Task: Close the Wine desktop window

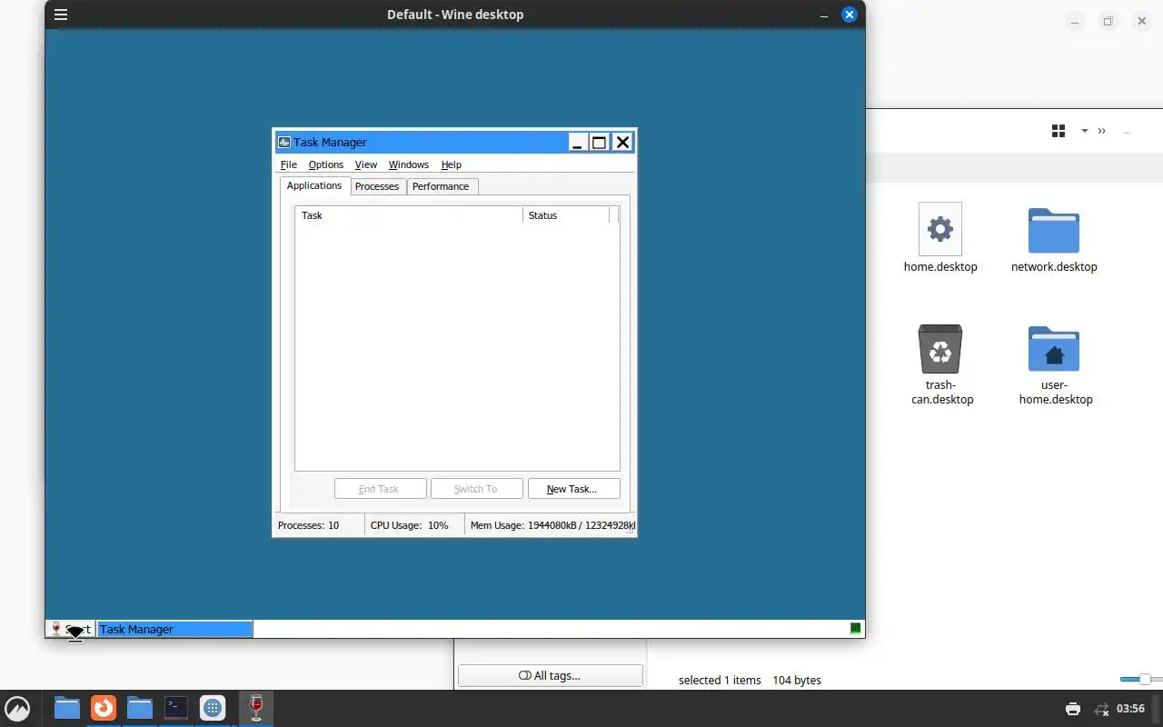Action: [849, 15]
